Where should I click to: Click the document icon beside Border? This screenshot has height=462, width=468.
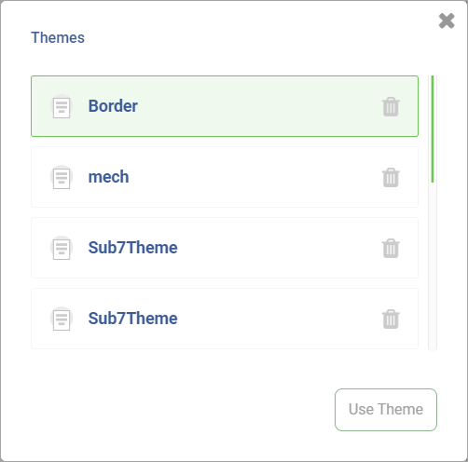(x=62, y=106)
